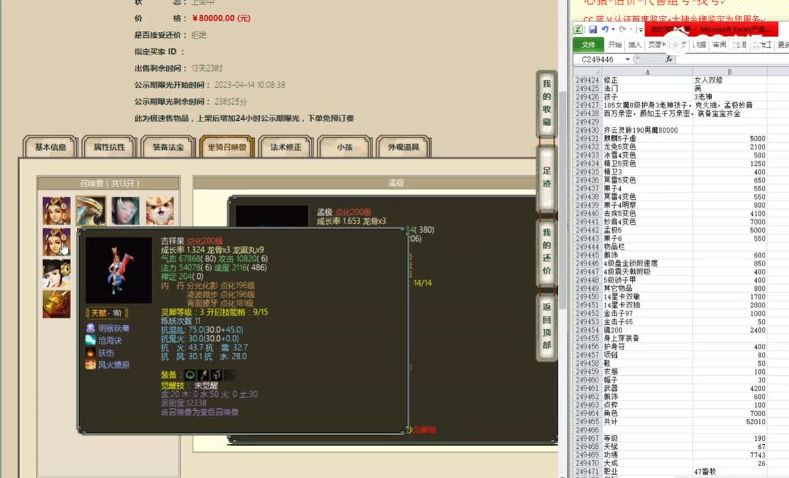Open the 装备法宝 tab
Screen dimensions: 789x478
168,147
